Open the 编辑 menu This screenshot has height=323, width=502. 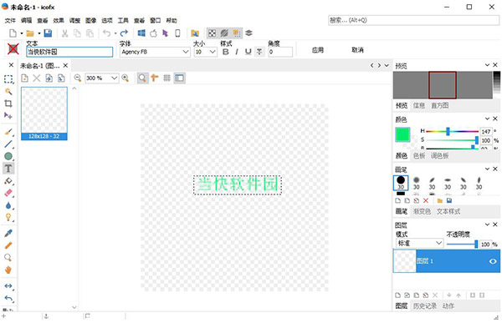26,20
